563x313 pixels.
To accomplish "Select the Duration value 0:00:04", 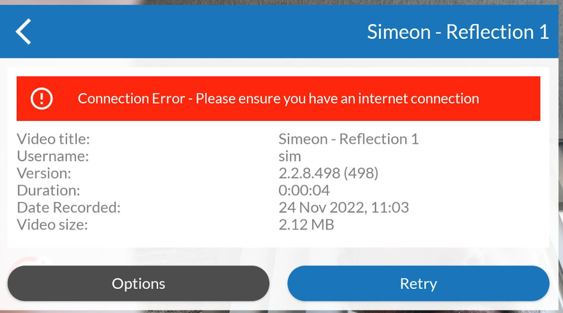I will coord(305,190).
